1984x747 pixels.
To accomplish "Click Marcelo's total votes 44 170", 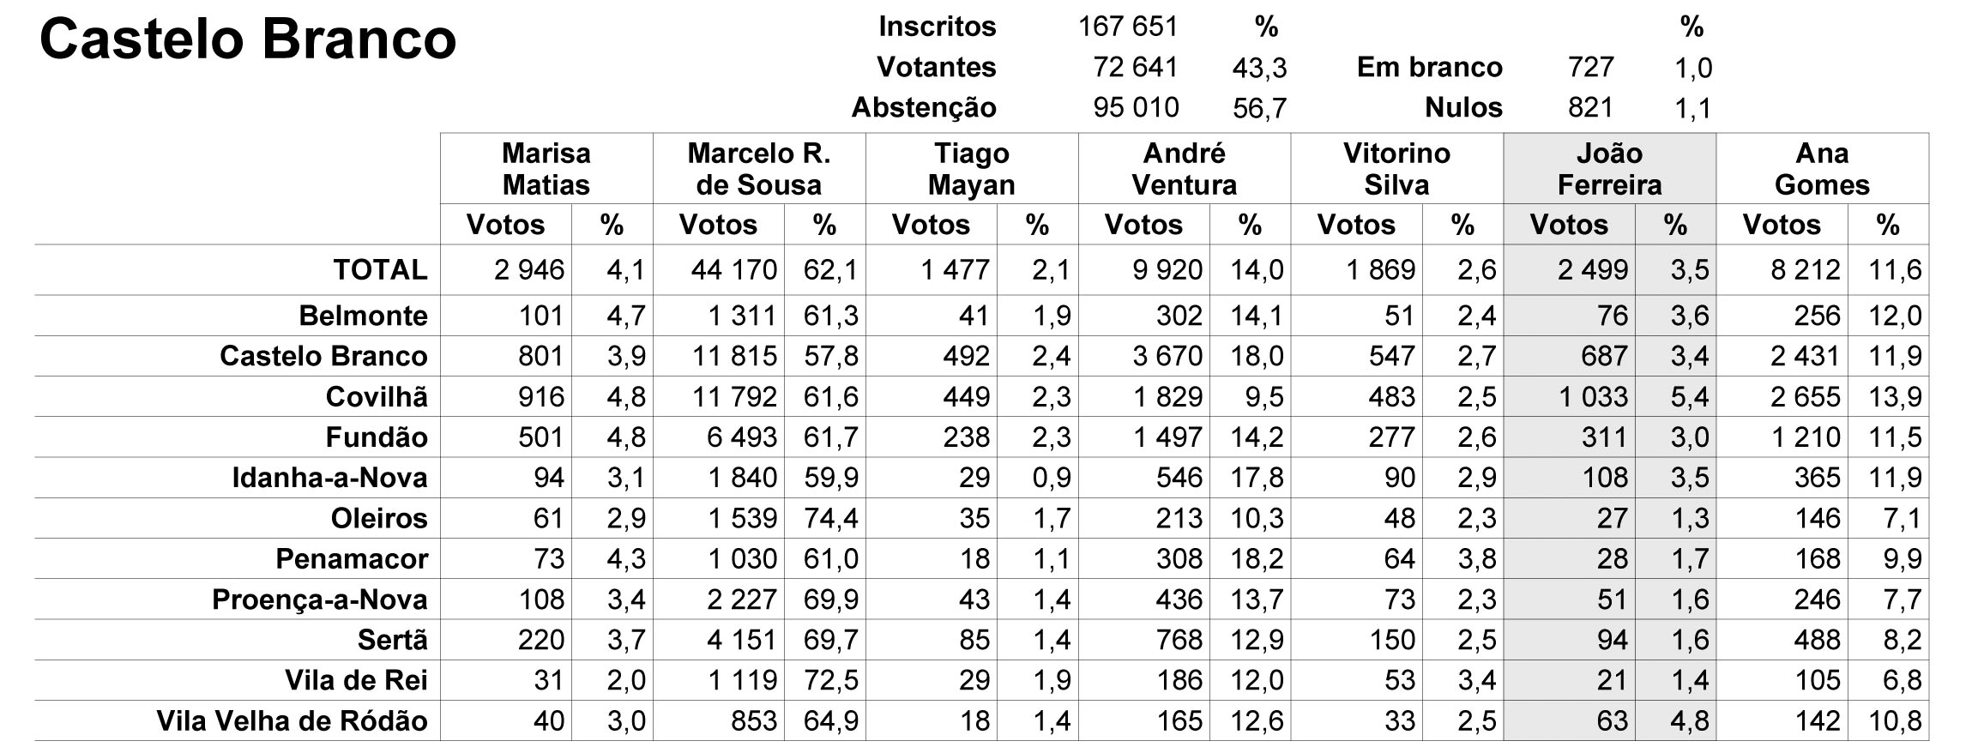I will coord(734,270).
